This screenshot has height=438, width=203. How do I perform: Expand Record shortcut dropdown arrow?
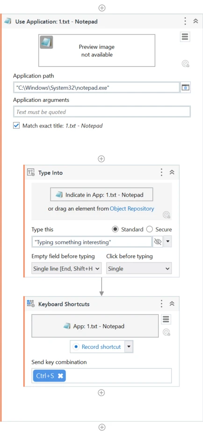[x=129, y=346]
